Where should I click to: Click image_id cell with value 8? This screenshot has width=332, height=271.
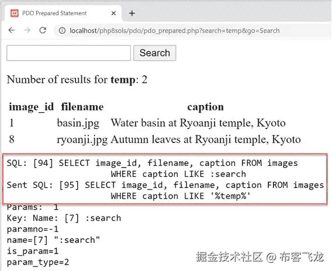12,139
